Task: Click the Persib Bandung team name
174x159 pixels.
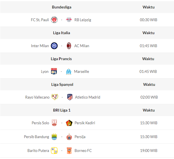Action: pos(36,137)
